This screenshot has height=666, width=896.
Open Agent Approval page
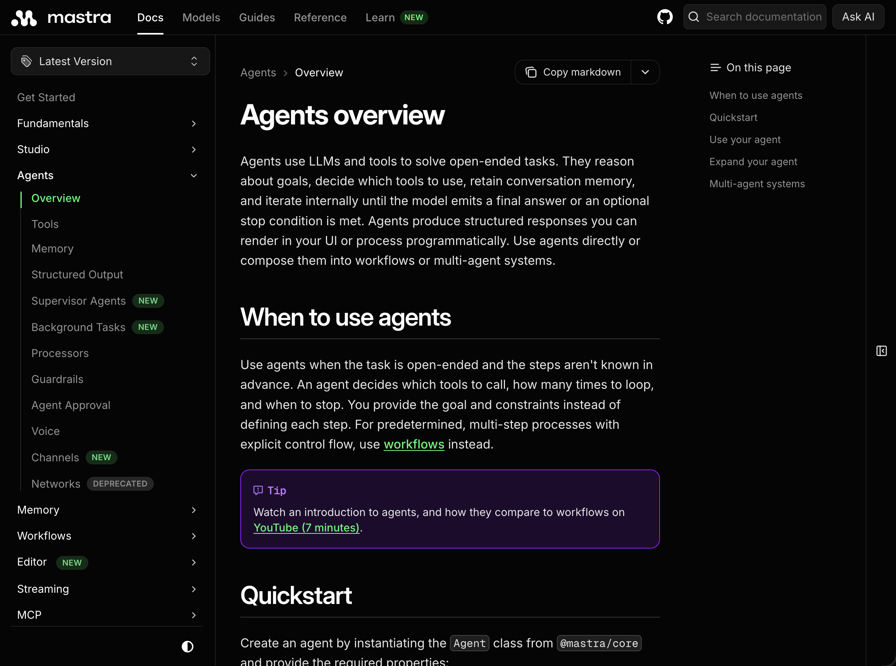click(x=71, y=405)
